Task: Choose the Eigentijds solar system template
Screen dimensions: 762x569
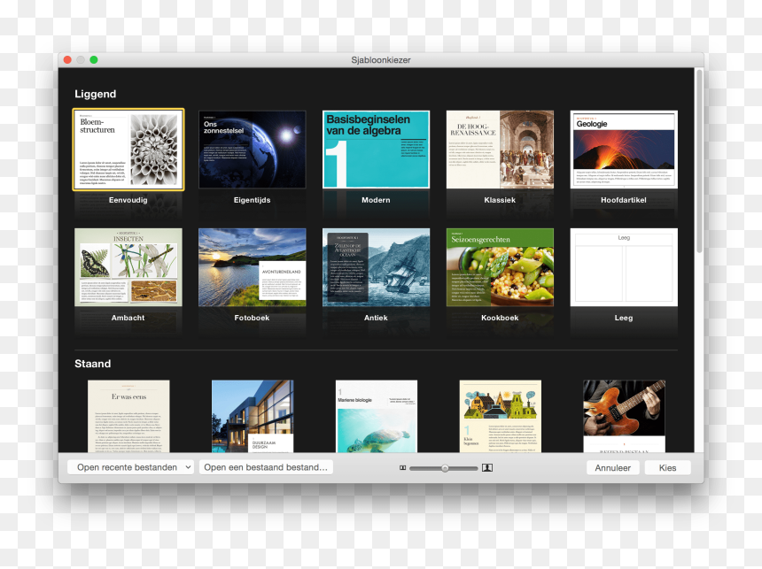Action: click(253, 150)
